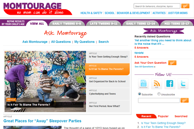Click the My Questions link

84,42
